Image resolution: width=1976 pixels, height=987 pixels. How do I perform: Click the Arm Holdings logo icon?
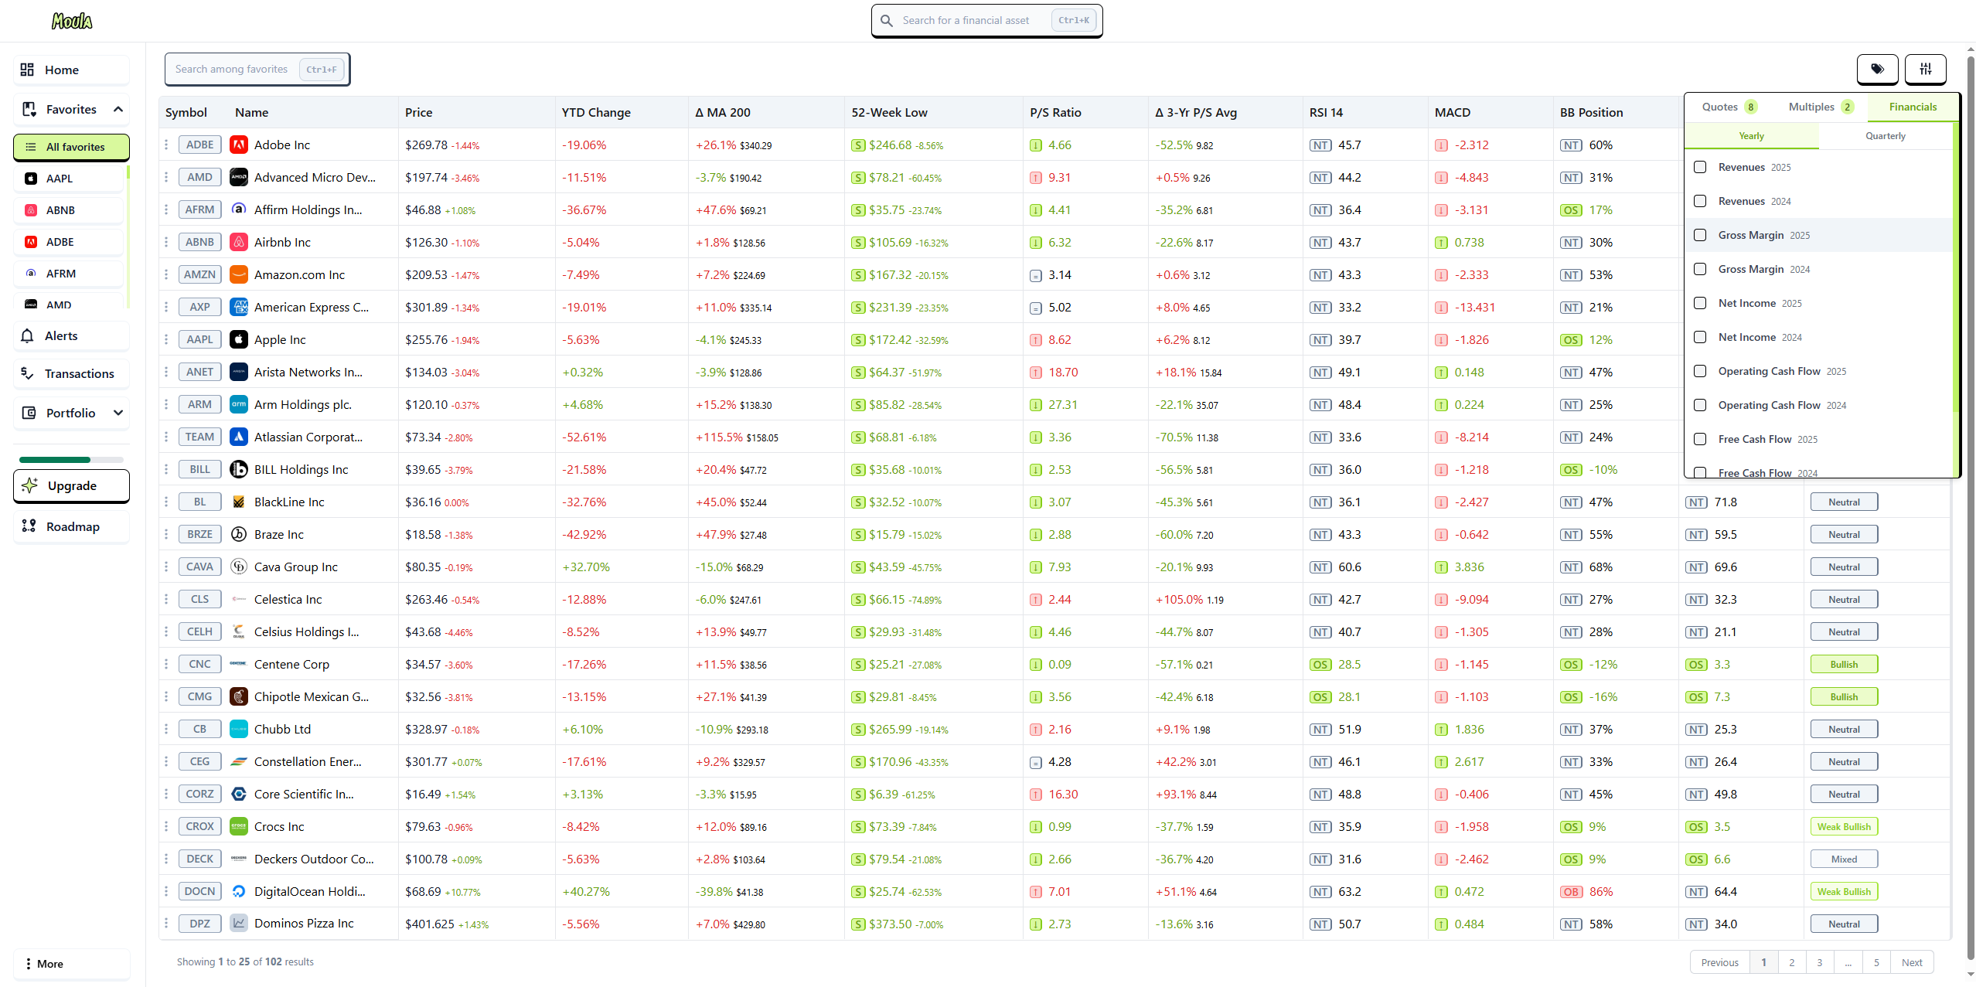[x=239, y=404]
